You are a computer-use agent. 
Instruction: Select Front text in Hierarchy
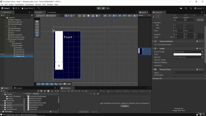click(x=18, y=43)
